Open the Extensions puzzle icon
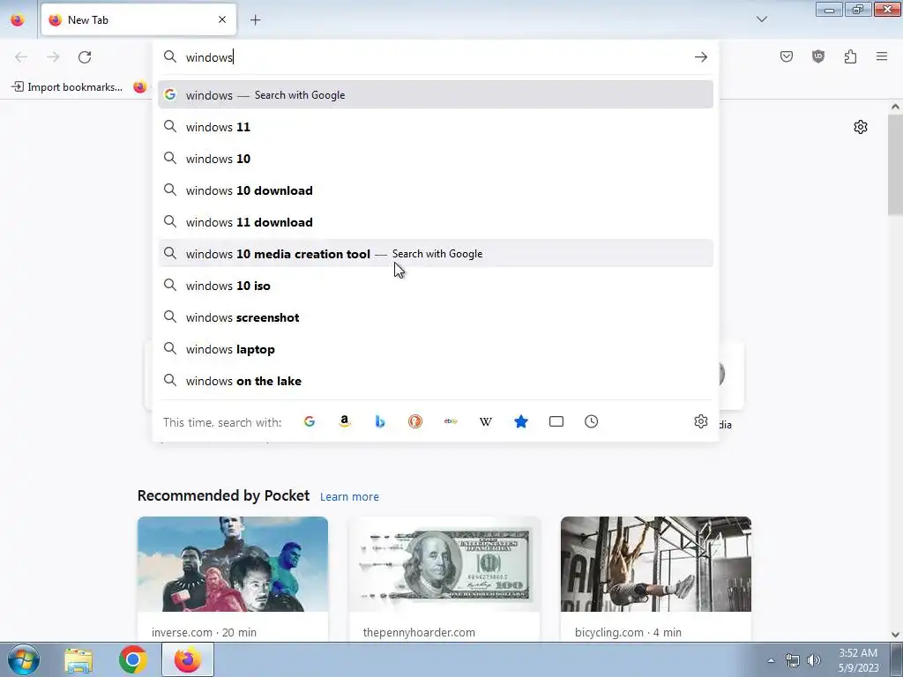This screenshot has height=677, width=903. coord(851,56)
